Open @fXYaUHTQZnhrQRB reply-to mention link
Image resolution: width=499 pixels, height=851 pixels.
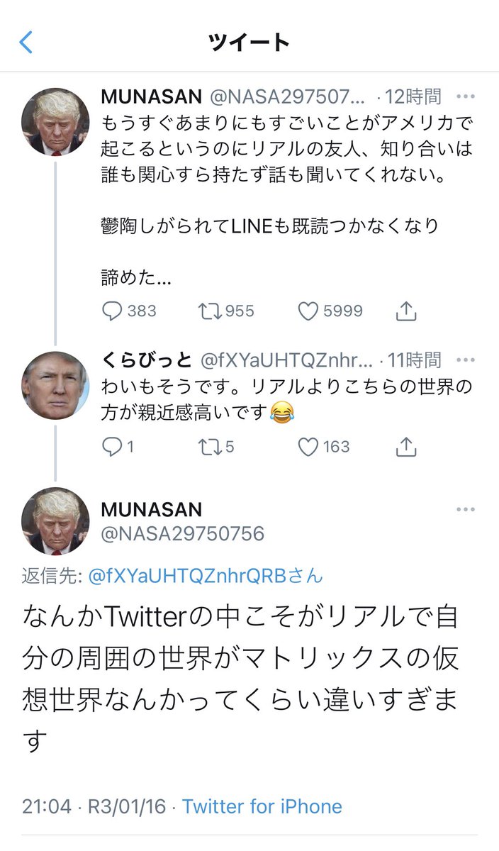(x=207, y=577)
